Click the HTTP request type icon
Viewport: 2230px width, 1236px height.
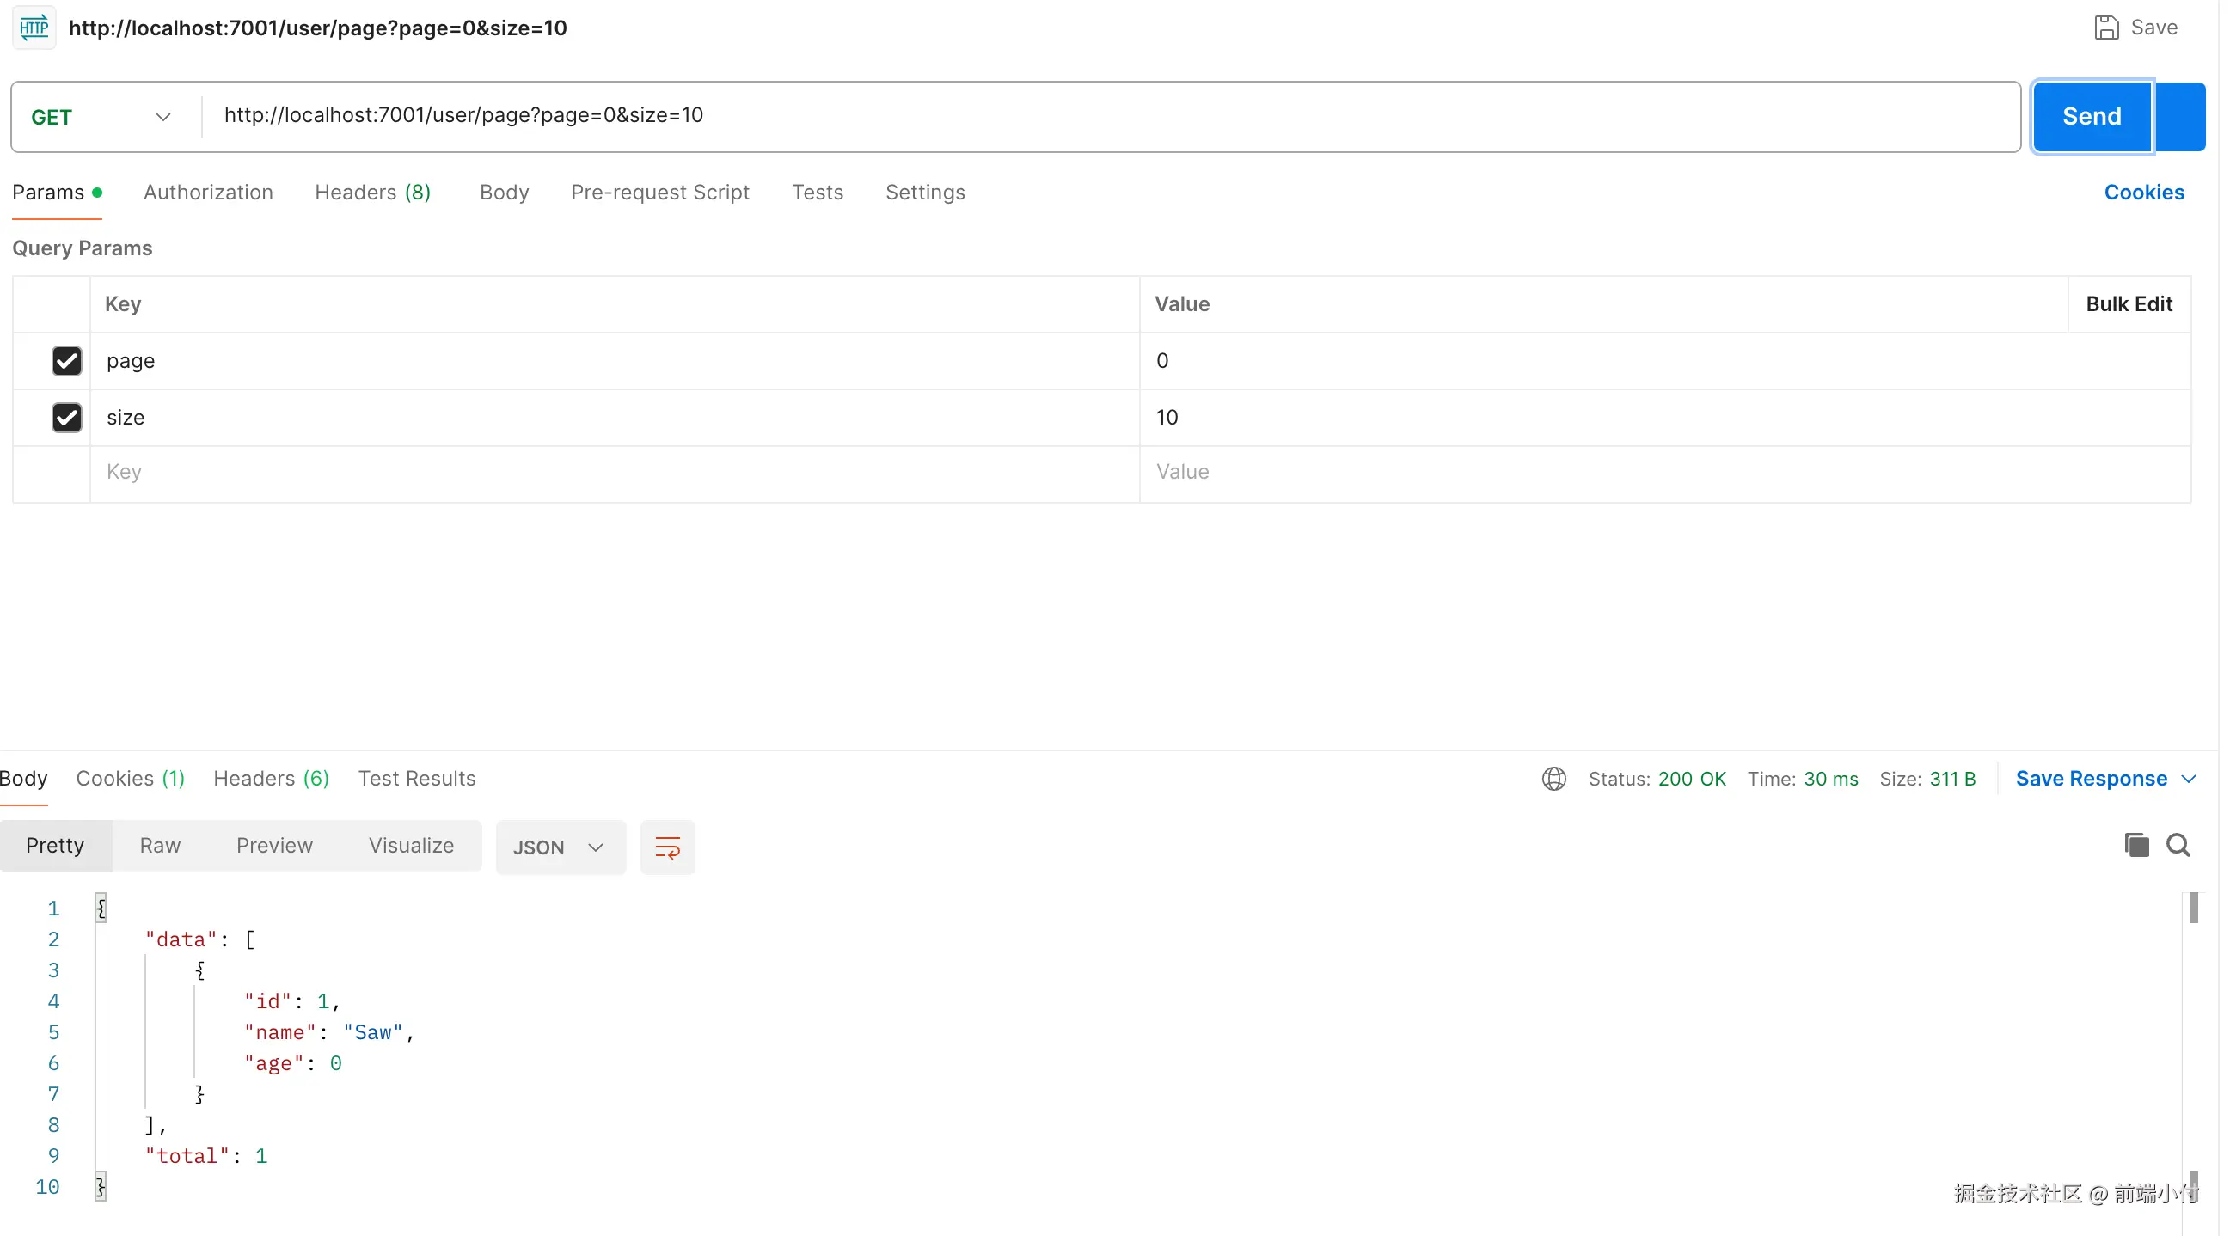tap(34, 28)
